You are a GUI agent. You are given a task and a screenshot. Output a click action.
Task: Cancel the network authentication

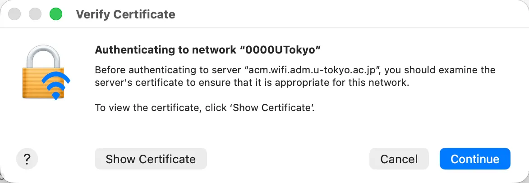[x=399, y=159]
